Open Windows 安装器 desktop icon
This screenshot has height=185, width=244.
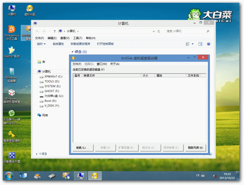click(x=11, y=75)
